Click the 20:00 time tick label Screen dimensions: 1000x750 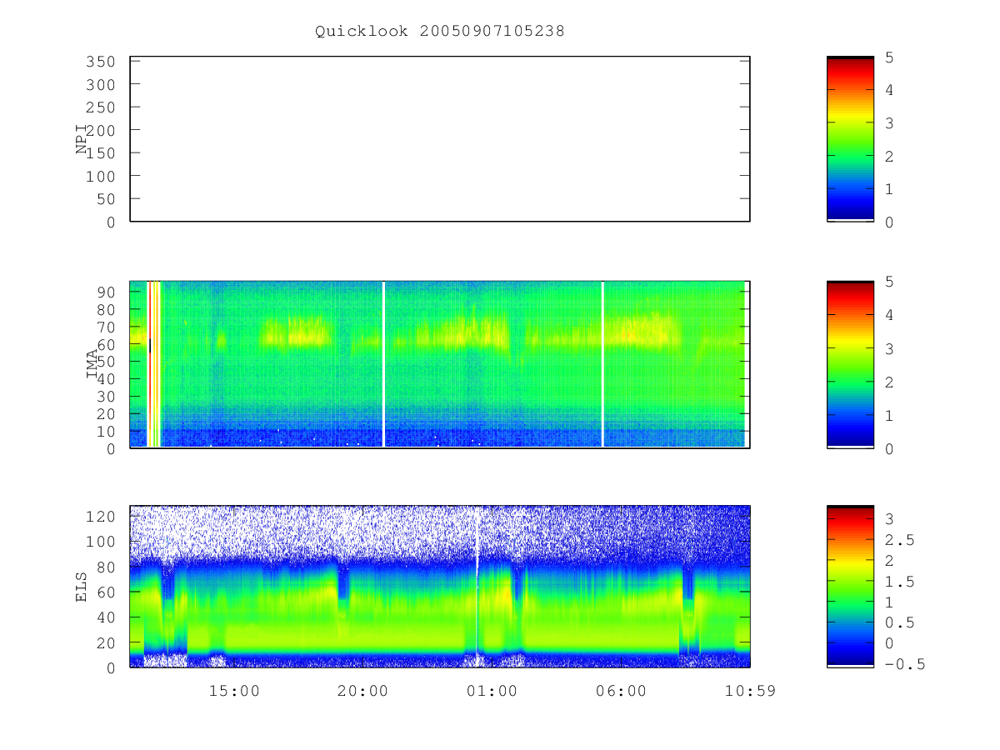362,691
